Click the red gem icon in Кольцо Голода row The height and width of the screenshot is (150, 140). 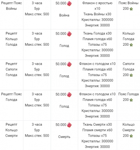[x=69, y=34]
